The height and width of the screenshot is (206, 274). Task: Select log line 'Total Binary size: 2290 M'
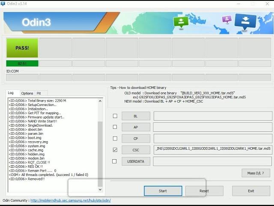(x=37, y=101)
